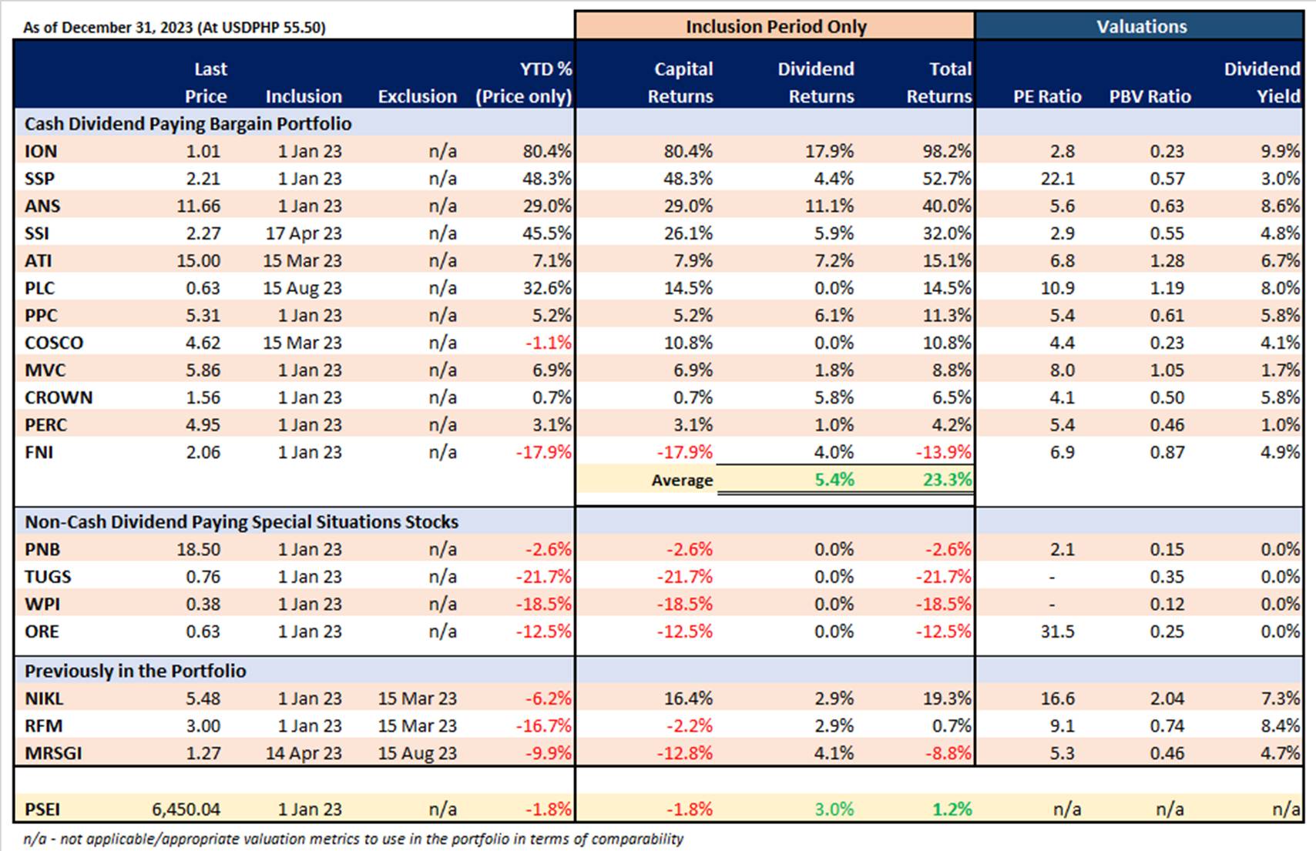Select the PNB ticker cell
The height and width of the screenshot is (851, 1316).
pyautogui.click(x=42, y=549)
